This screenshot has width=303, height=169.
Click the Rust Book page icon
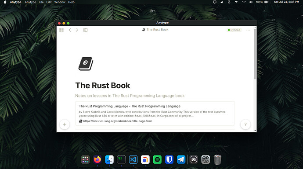pyautogui.click(x=86, y=64)
